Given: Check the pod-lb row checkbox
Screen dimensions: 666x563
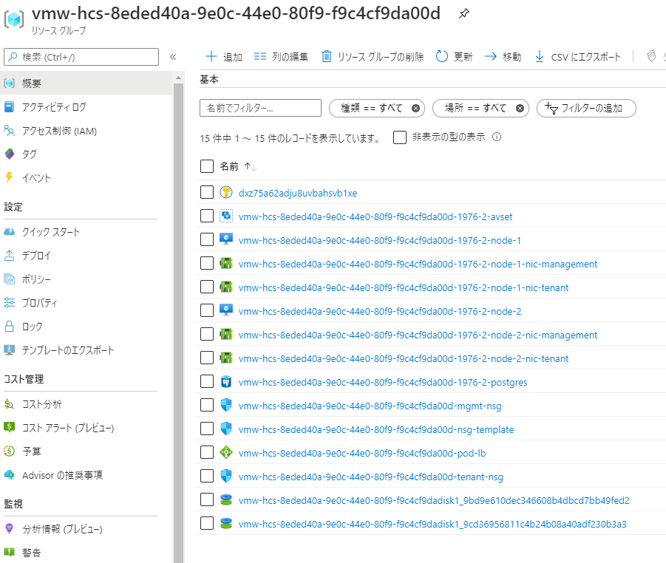Looking at the screenshot, I should [x=207, y=453].
